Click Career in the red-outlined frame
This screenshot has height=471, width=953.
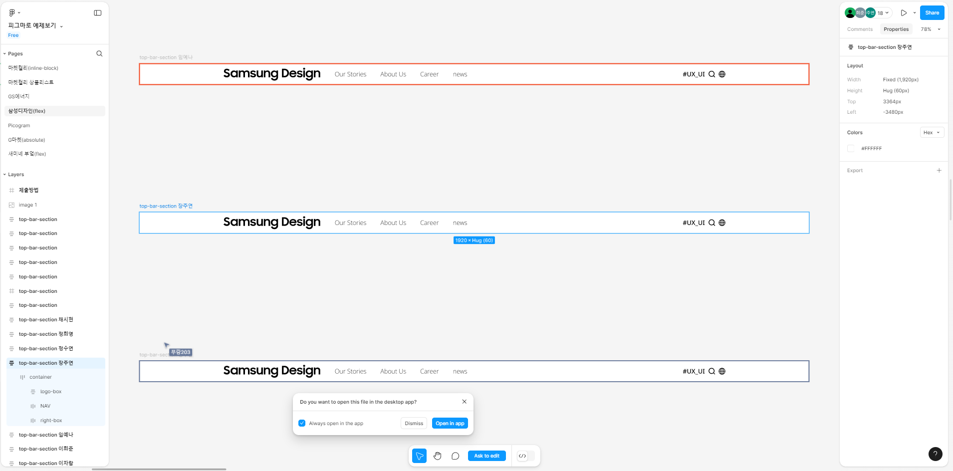tap(429, 74)
